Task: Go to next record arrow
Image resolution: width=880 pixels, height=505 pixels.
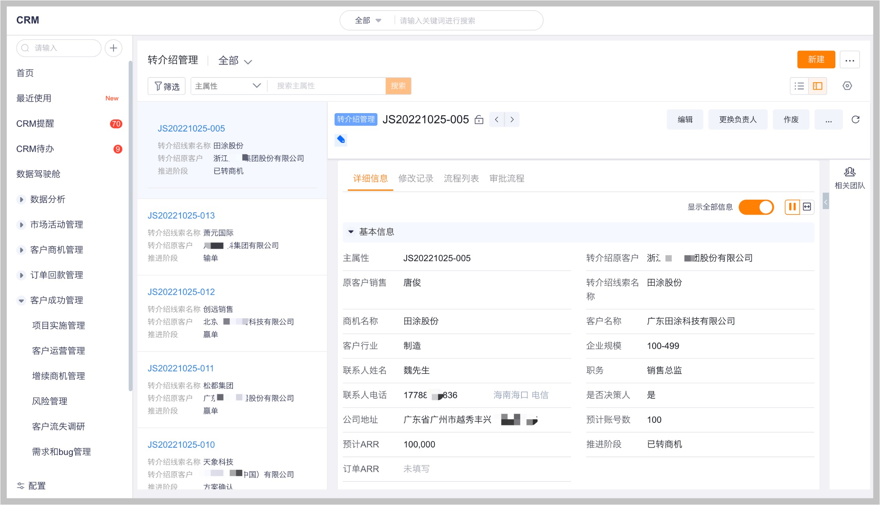Action: click(x=512, y=120)
